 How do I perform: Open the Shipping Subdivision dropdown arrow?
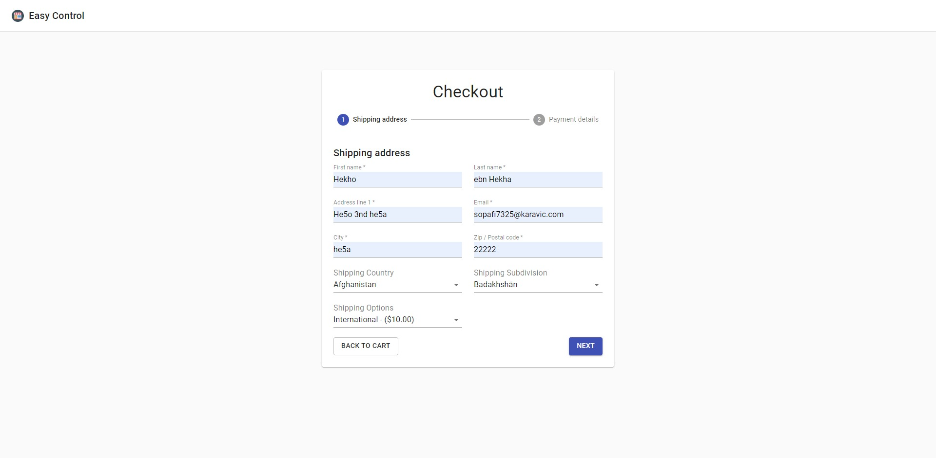(x=597, y=285)
